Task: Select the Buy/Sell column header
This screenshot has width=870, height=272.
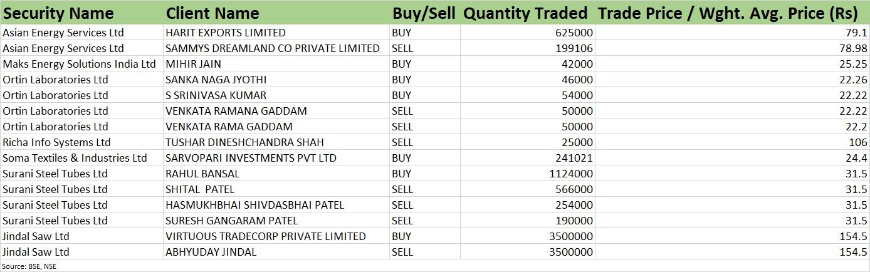Action: (424, 13)
